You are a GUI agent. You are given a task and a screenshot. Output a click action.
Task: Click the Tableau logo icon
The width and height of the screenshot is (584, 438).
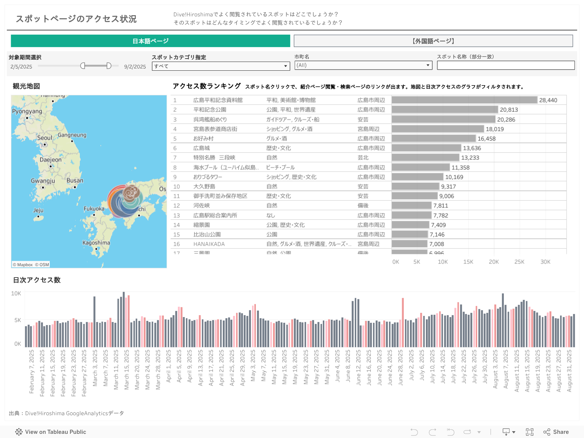coord(19,432)
